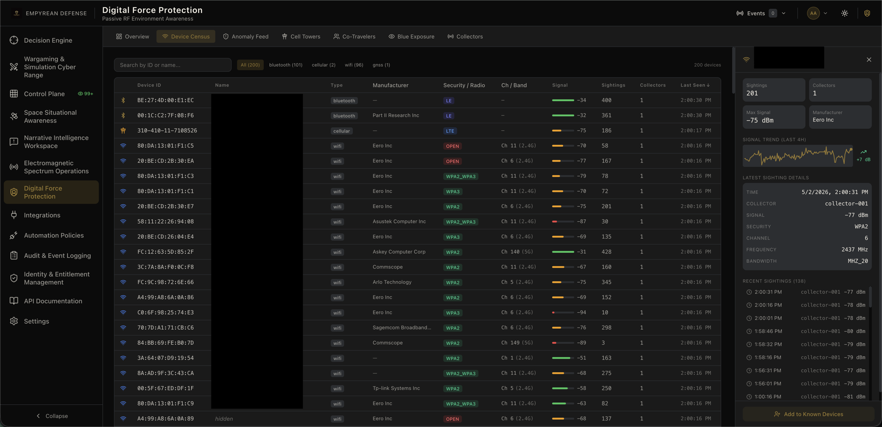This screenshot has width=882, height=427.
Task: Open Automation Policies
Action: pyautogui.click(x=51, y=235)
